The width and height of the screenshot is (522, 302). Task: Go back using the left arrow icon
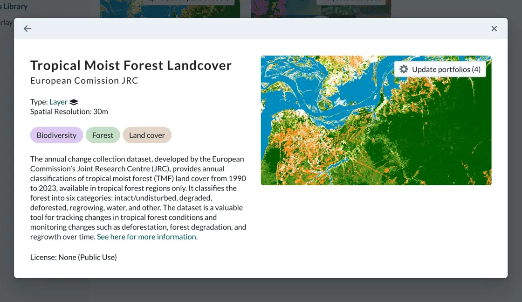tap(27, 28)
